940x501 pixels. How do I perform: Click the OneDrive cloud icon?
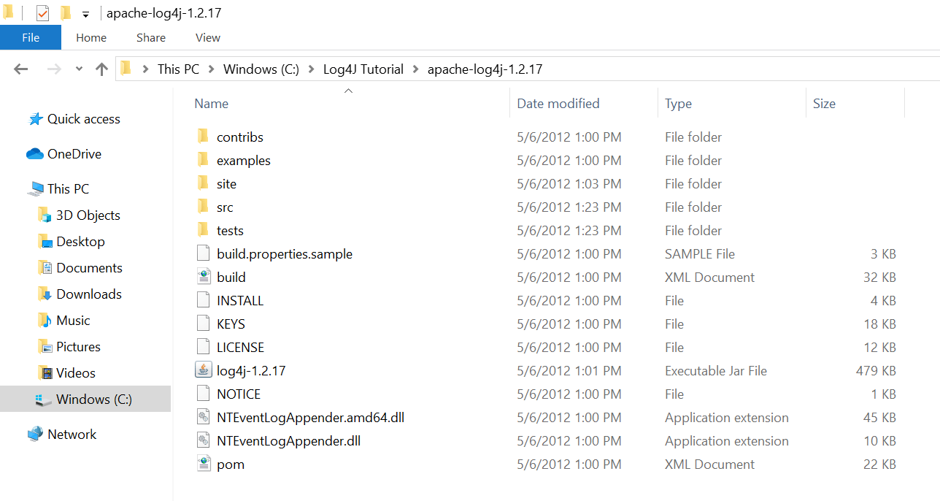click(x=35, y=154)
